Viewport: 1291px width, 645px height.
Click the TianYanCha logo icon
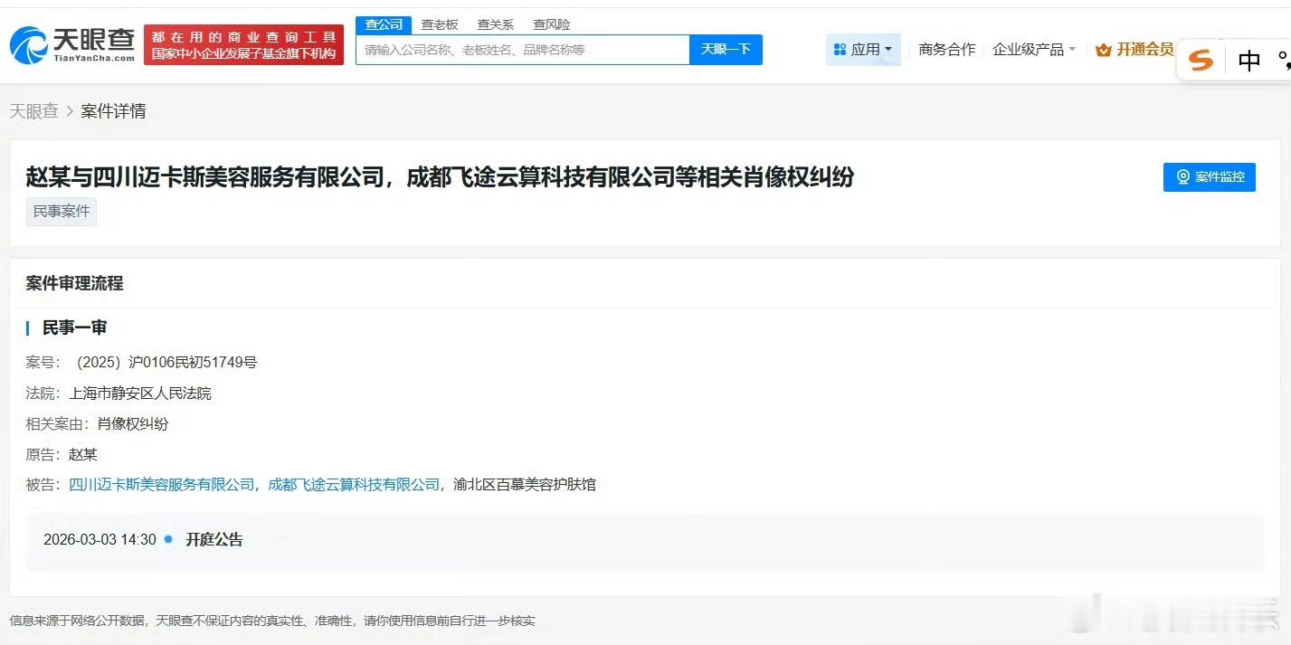tap(32, 43)
